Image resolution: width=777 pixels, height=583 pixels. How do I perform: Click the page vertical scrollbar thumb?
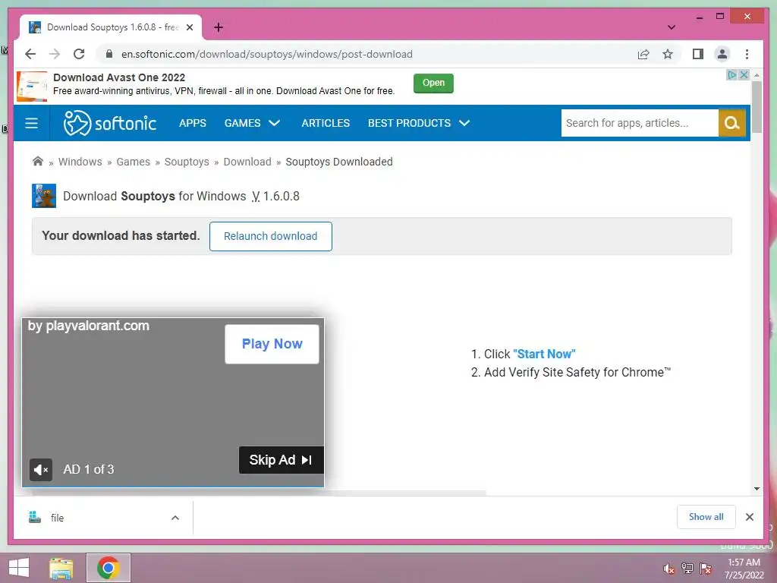click(x=757, y=106)
